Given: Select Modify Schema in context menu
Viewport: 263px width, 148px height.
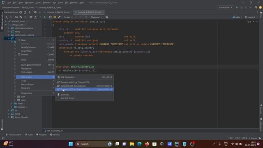Looking at the screenshot, I should pos(36,48).
